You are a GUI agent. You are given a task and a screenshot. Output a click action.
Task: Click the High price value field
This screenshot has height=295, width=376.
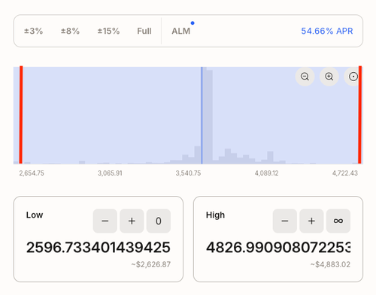pos(278,248)
